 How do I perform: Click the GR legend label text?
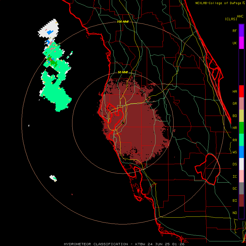click(x=235, y=104)
